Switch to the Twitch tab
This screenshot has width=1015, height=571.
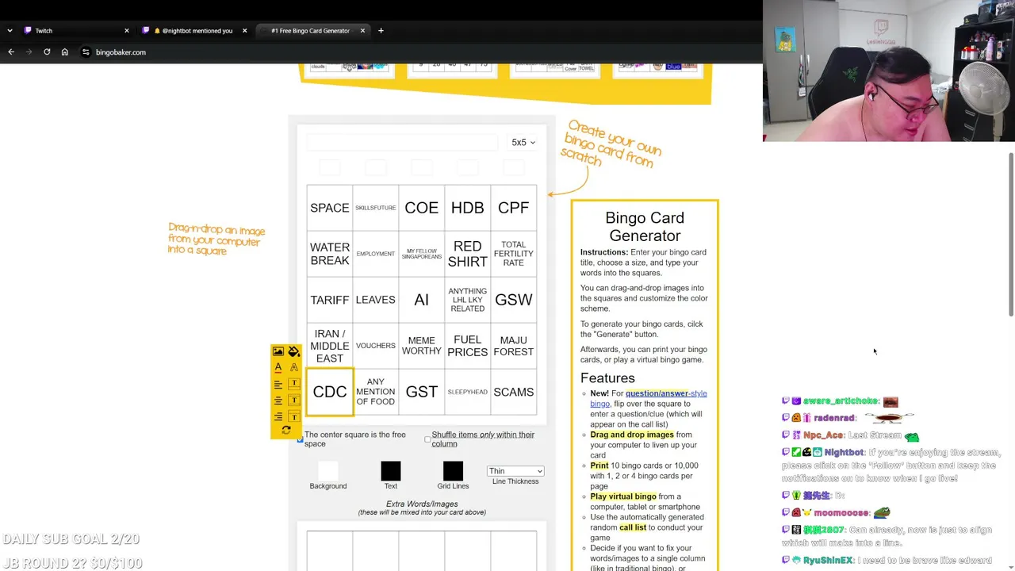pos(75,31)
